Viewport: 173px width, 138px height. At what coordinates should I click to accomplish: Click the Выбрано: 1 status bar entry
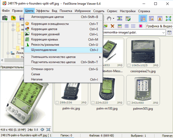pos(138,136)
